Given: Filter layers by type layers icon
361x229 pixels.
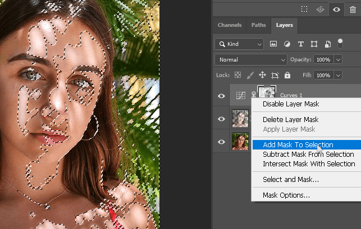Looking at the screenshot, I should [301, 44].
